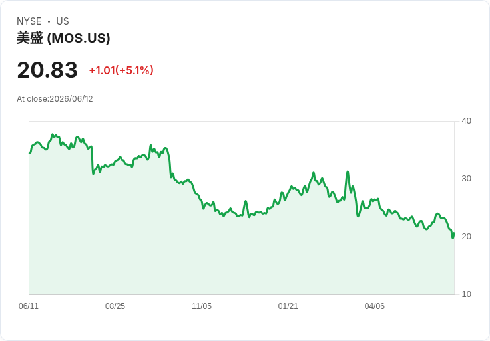Select the 04/06 date axis label

[374, 306]
